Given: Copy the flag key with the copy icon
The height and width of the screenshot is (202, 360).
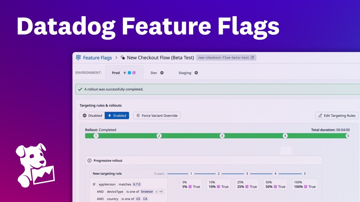Looking at the screenshot, I should tap(252, 58).
